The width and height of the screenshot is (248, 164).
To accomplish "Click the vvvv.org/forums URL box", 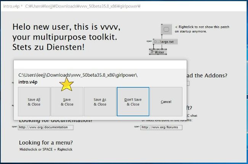I will coord(161,127).
